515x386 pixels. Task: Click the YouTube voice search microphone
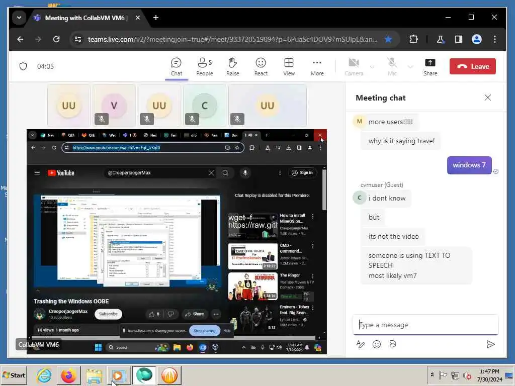pos(245,173)
